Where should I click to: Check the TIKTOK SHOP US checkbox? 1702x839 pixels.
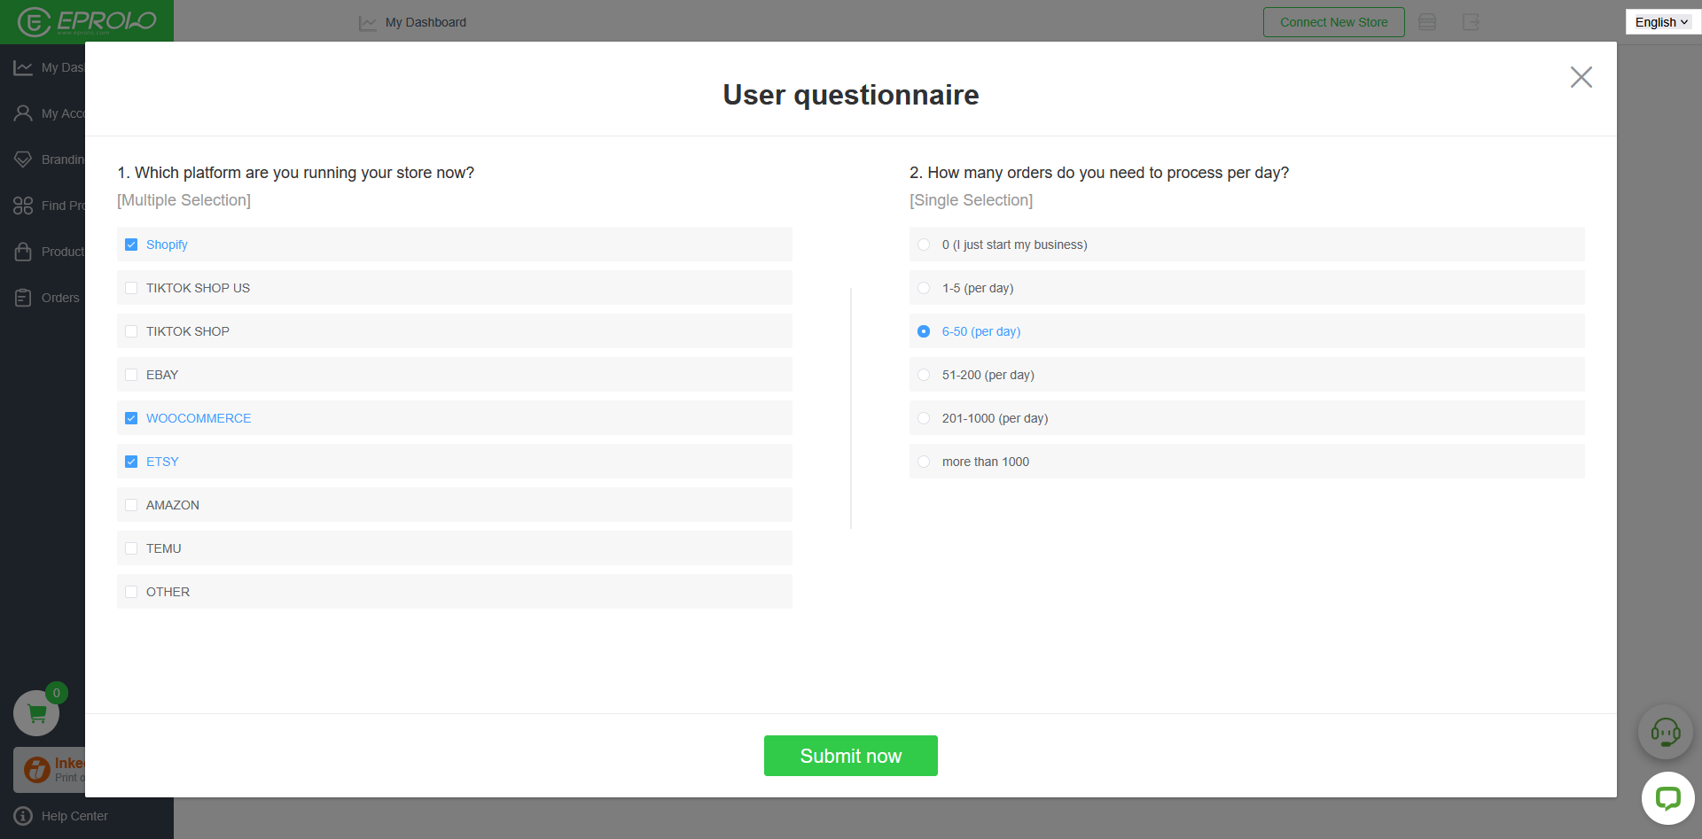131,288
